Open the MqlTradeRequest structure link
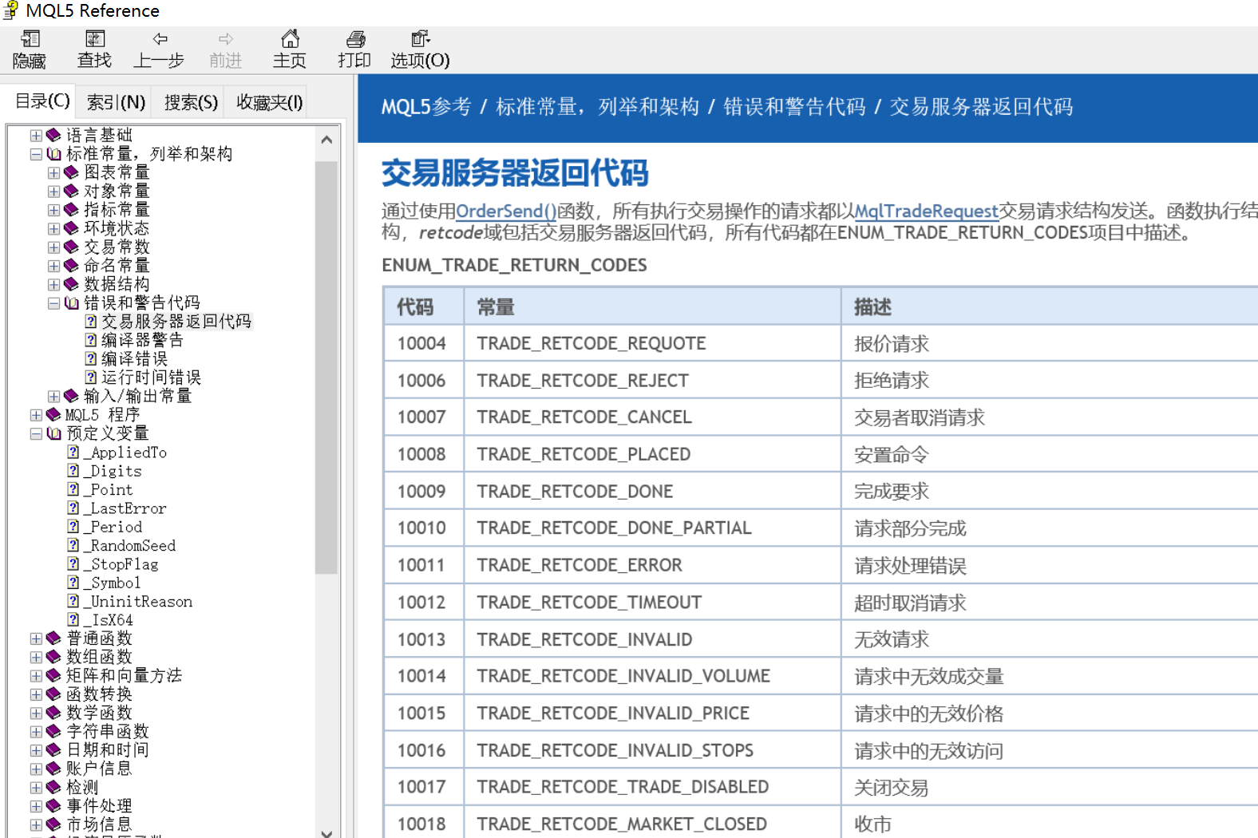This screenshot has height=838, width=1258. point(926,211)
